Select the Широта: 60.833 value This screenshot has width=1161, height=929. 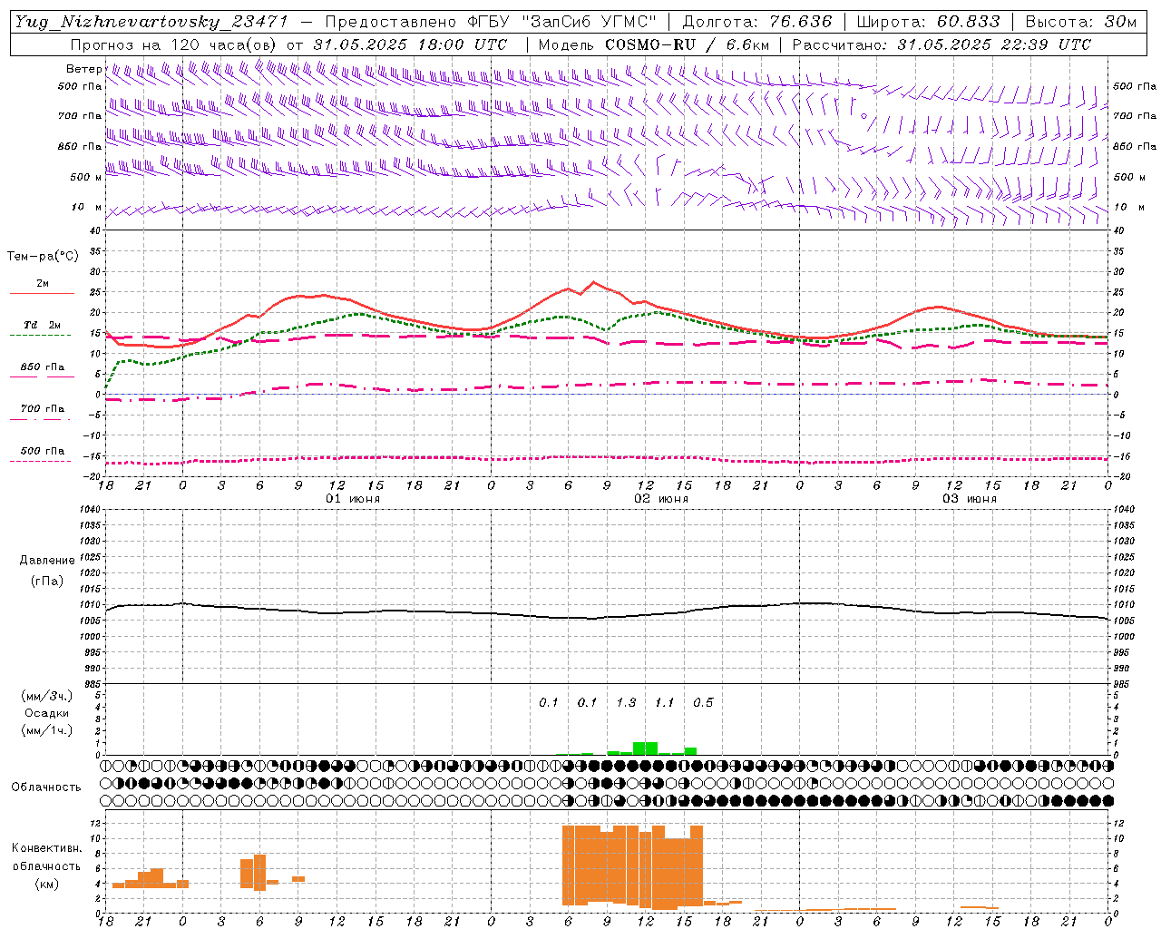(928, 23)
